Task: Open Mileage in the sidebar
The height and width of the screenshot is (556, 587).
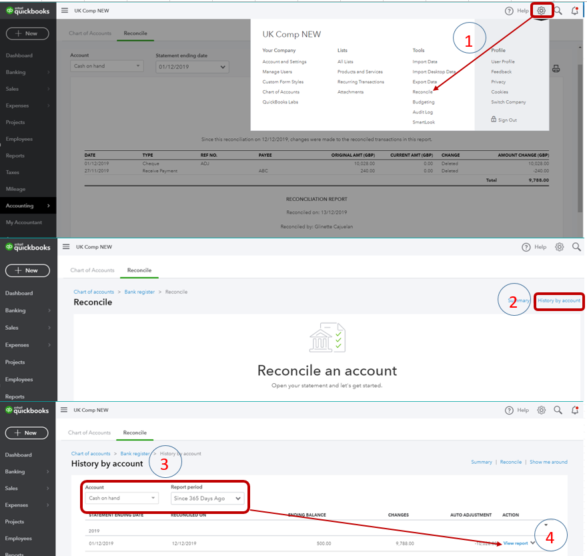Action: point(15,189)
